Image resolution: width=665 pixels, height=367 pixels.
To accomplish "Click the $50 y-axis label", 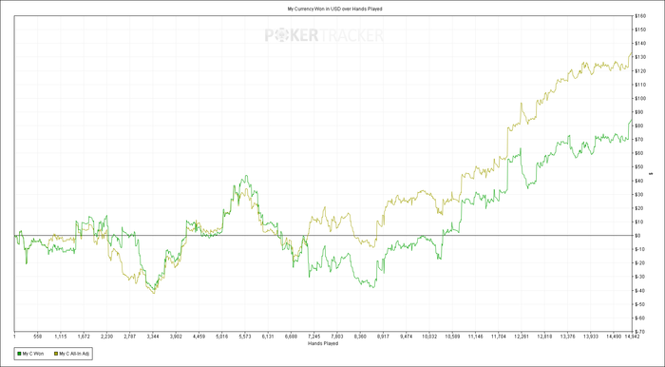I will (638, 167).
